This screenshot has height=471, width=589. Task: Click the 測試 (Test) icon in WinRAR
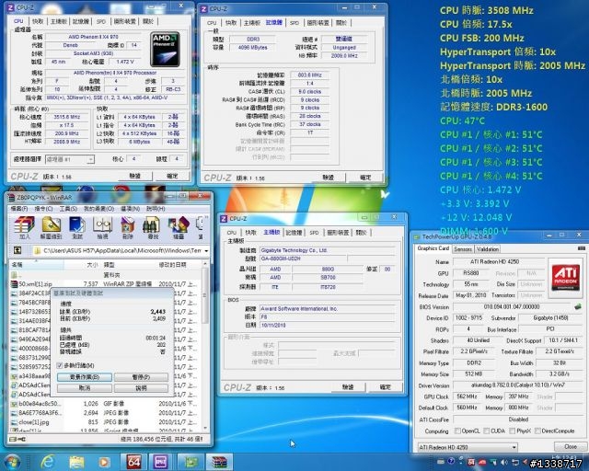(77, 225)
